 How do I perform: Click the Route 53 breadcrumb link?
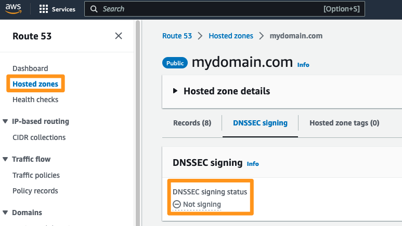click(177, 36)
